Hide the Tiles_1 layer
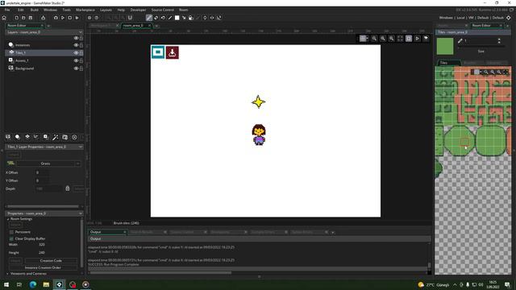 coord(76,53)
